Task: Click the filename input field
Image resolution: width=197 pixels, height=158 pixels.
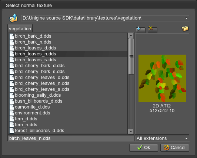Action: [71, 138]
